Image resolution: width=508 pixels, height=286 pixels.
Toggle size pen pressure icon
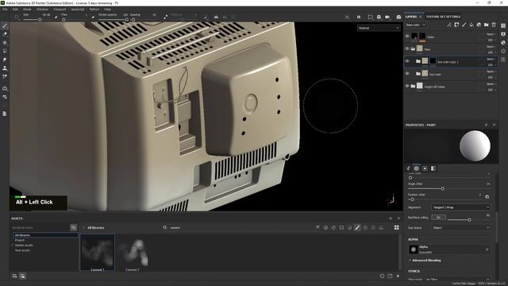[x=56, y=17]
